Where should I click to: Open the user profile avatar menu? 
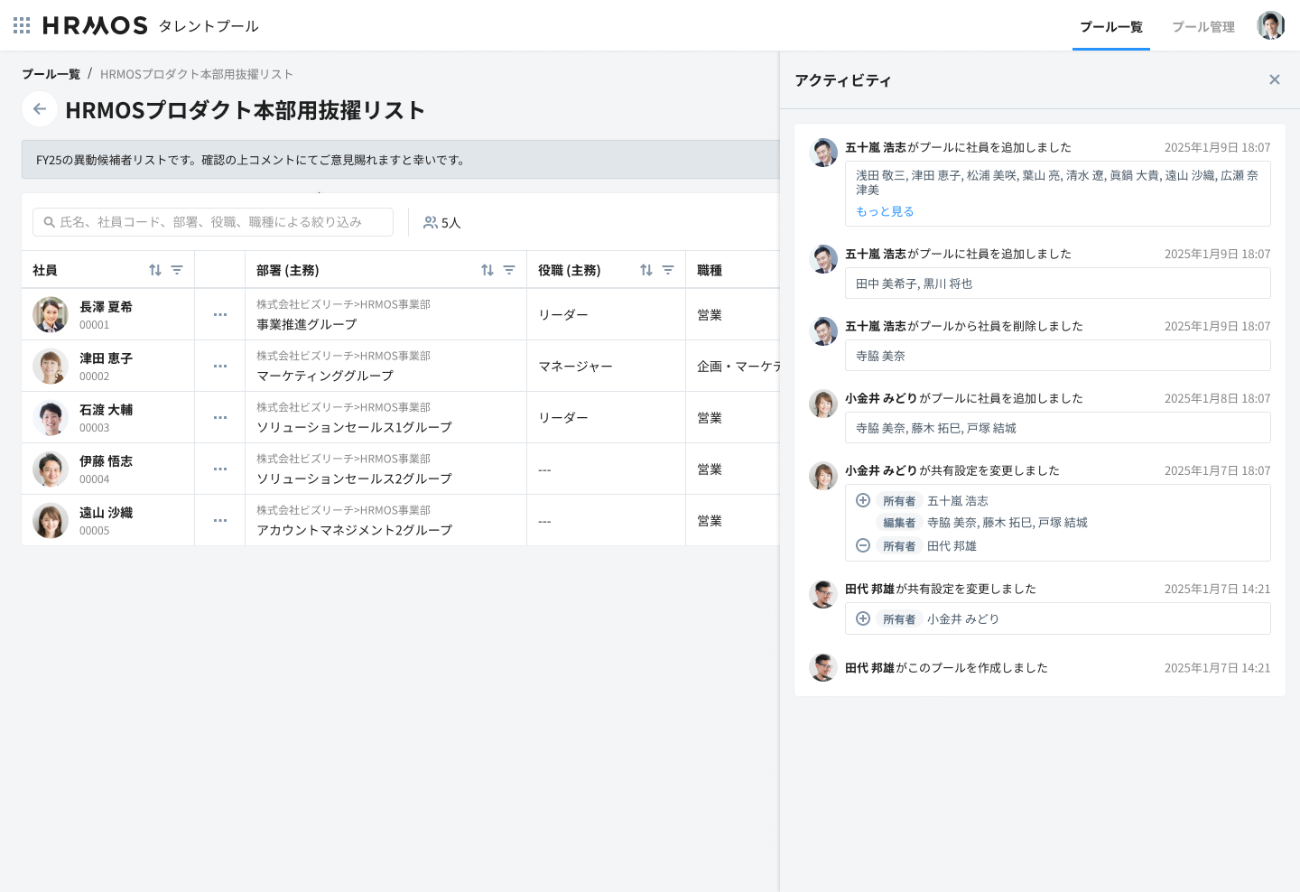coord(1271,25)
